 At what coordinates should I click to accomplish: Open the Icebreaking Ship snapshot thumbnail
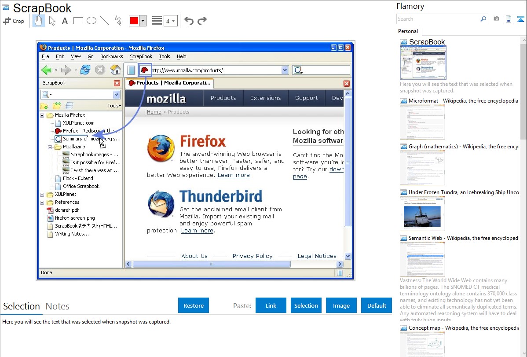[422, 213]
